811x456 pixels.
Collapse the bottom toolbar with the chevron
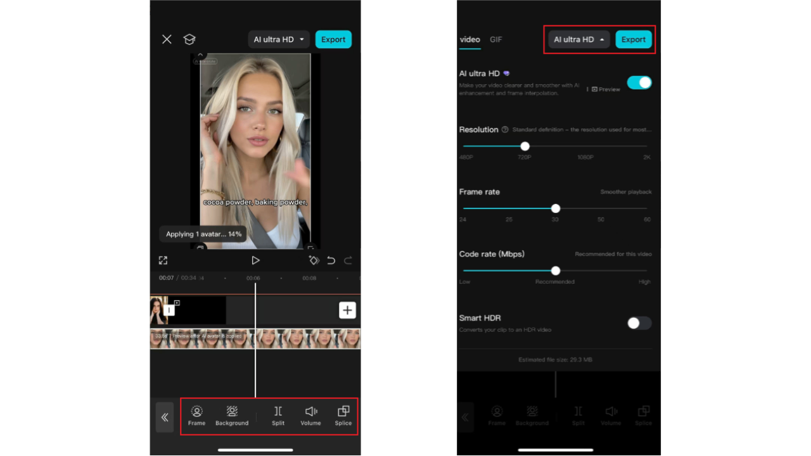164,417
